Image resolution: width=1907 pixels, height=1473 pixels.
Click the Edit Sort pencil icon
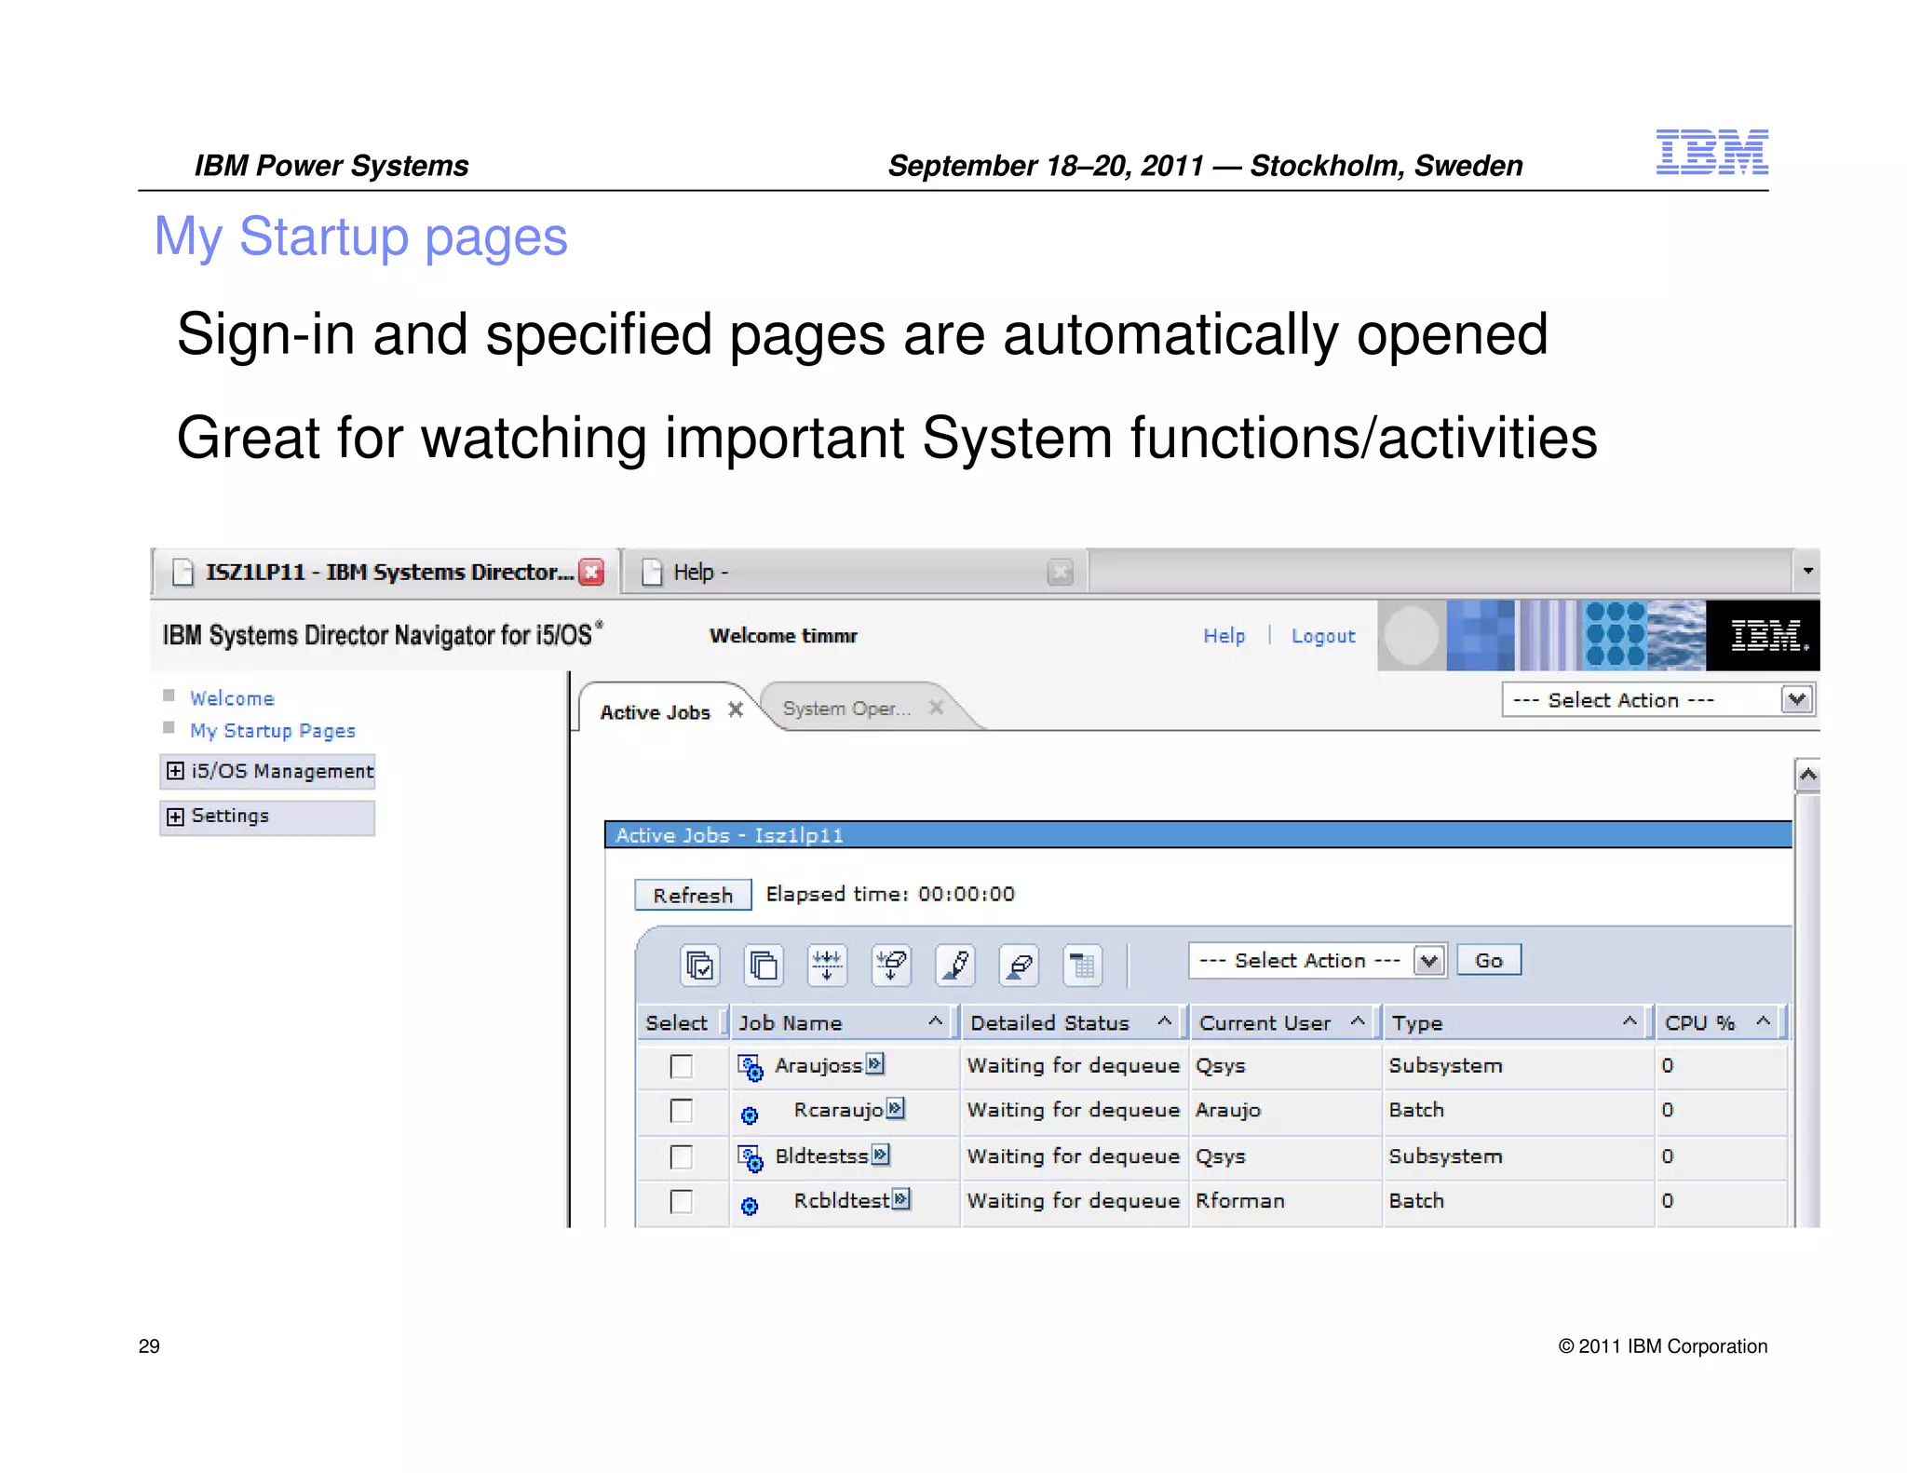tap(955, 965)
